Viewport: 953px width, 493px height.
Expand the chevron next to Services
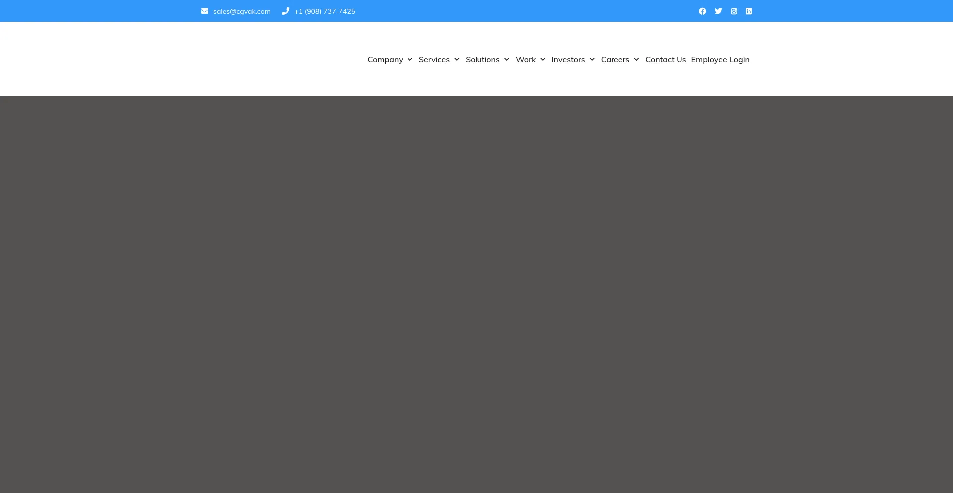tap(457, 59)
